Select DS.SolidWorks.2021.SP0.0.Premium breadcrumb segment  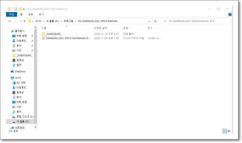point(98,21)
